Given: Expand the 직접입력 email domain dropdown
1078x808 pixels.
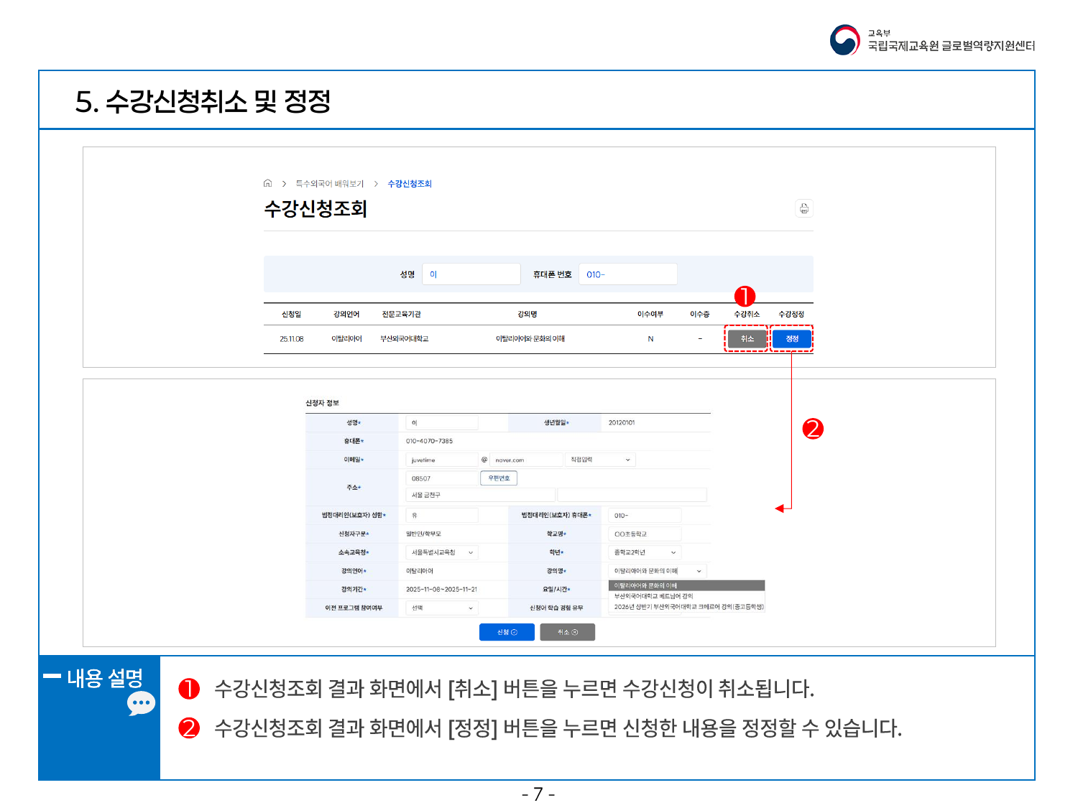Looking at the screenshot, I should (x=600, y=460).
